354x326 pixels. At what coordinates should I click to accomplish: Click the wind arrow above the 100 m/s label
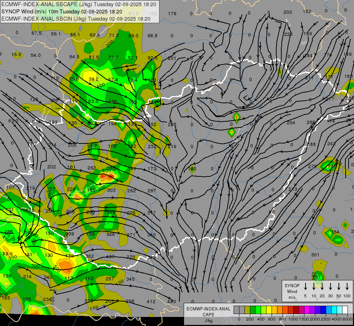pyautogui.click(x=347, y=286)
